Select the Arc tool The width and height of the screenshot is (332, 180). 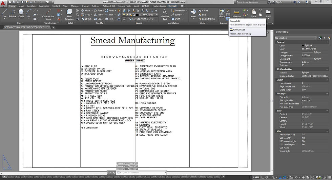pyautogui.click(x=29, y=13)
